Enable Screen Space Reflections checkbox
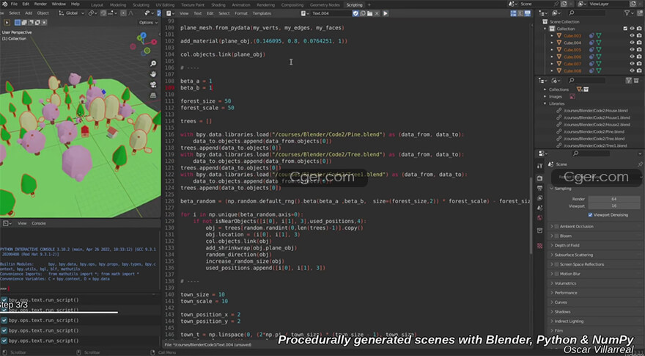The width and height of the screenshot is (645, 356). point(556,264)
